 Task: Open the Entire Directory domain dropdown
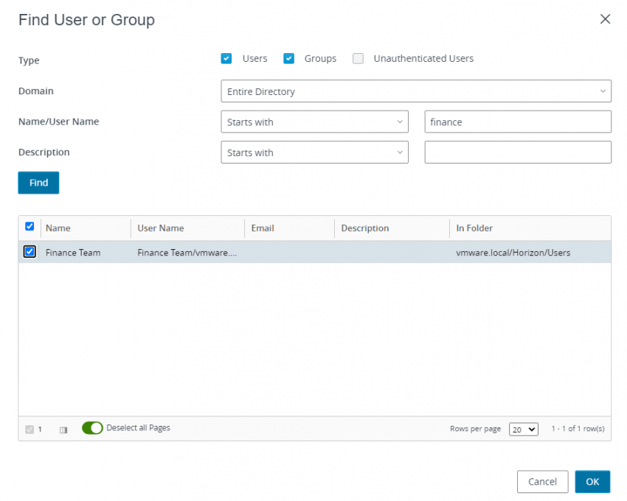pyautogui.click(x=416, y=91)
